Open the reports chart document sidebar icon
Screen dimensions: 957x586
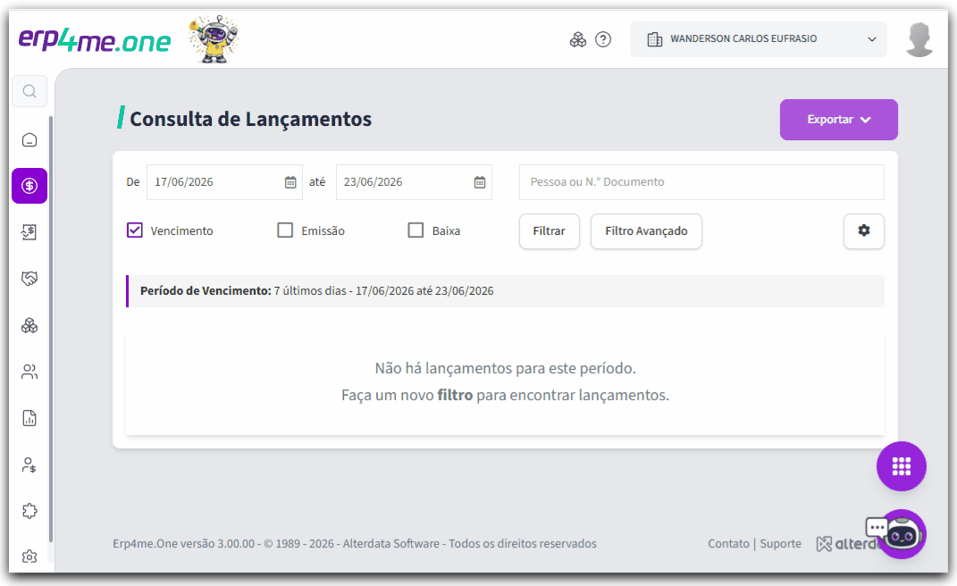[x=29, y=418]
